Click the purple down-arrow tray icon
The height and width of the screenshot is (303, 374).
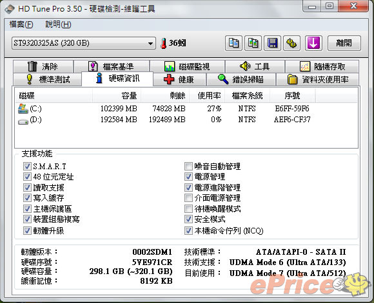pos(313,43)
